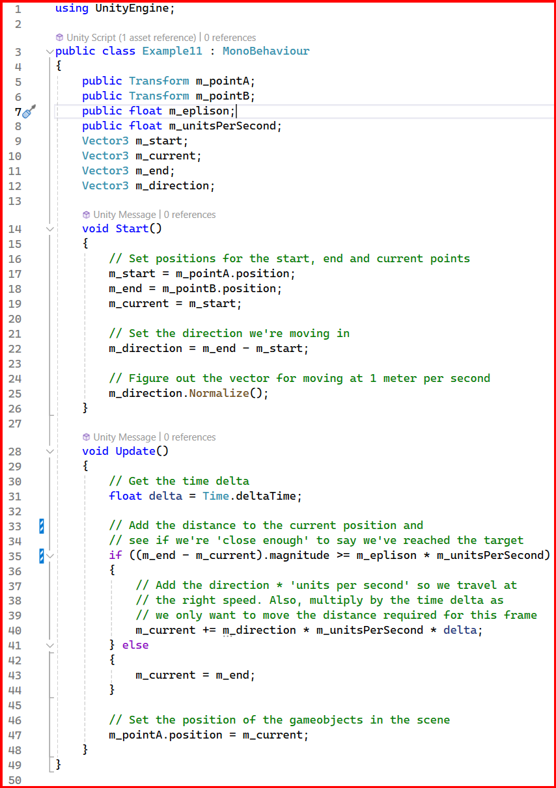
Task: Click the Unity Message link above Start
Action: click(124, 215)
